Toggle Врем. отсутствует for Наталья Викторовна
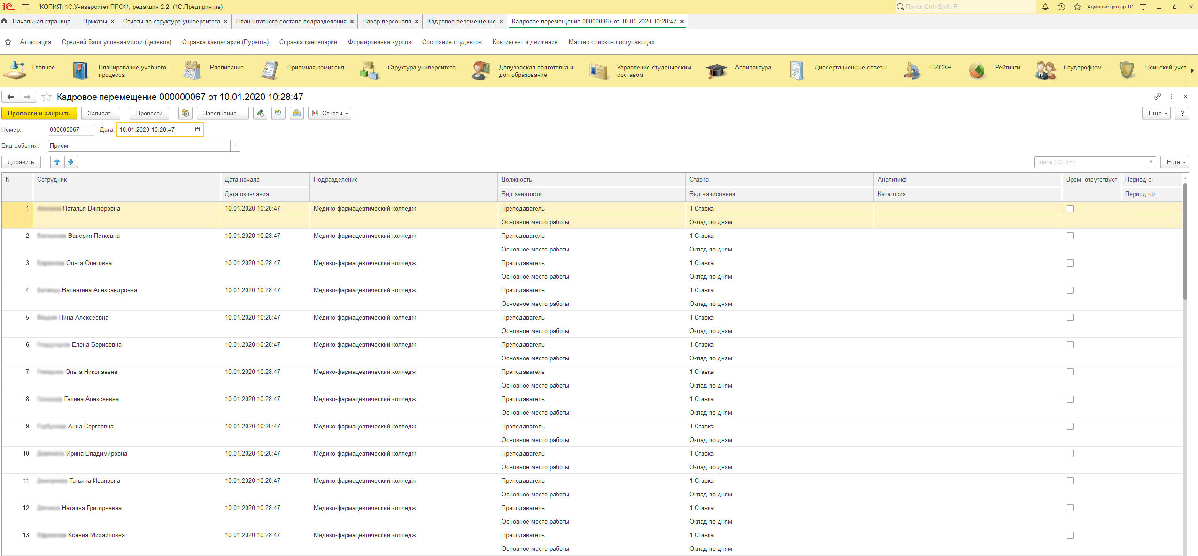The height and width of the screenshot is (556, 1198). 1070,209
